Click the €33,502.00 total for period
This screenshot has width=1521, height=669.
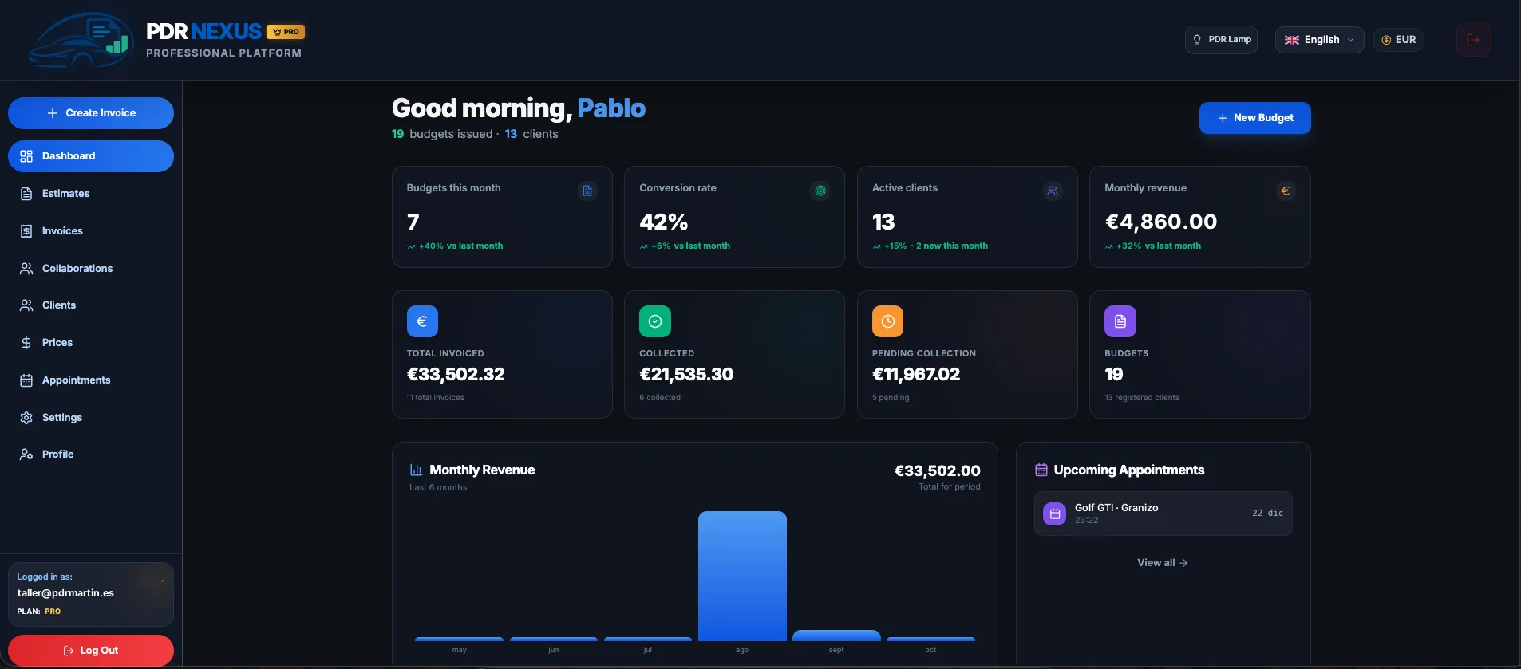pos(937,471)
